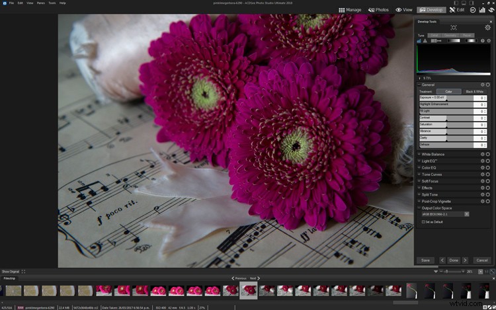The height and width of the screenshot is (310, 496).
Task: Click the Save button
Action: click(425, 260)
